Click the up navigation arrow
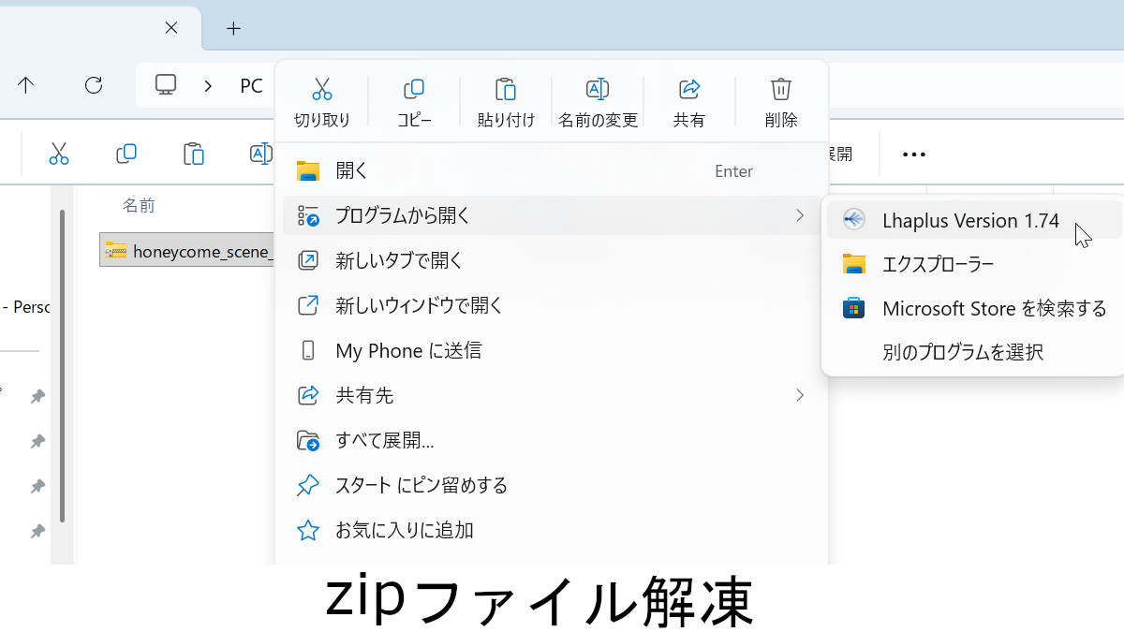The height and width of the screenshot is (632, 1124). [26, 85]
